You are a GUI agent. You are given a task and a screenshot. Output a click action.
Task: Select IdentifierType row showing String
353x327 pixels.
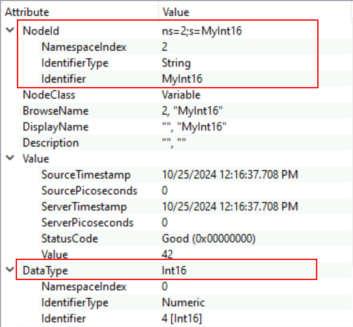click(x=196, y=63)
